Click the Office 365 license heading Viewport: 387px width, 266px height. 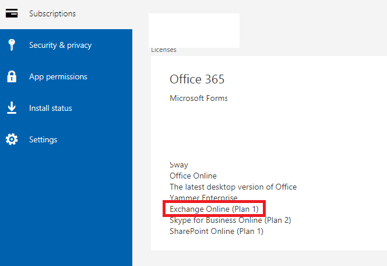click(197, 79)
